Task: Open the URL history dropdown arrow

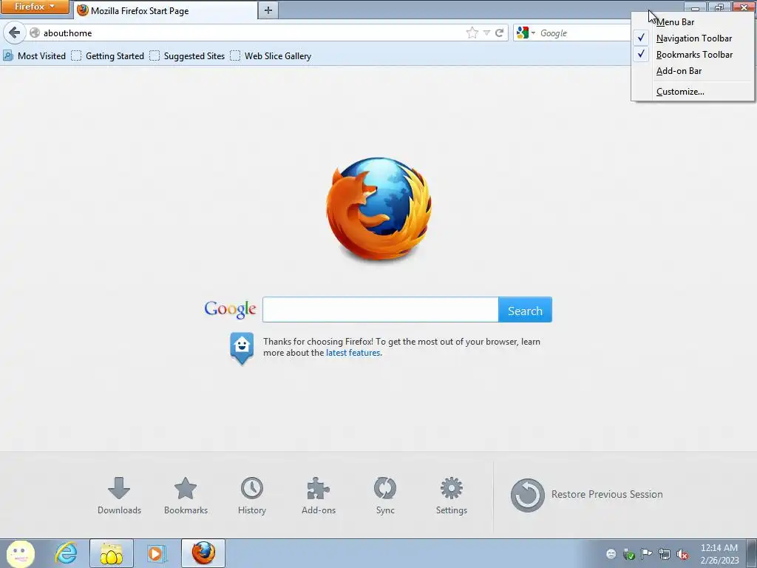Action: [486, 33]
